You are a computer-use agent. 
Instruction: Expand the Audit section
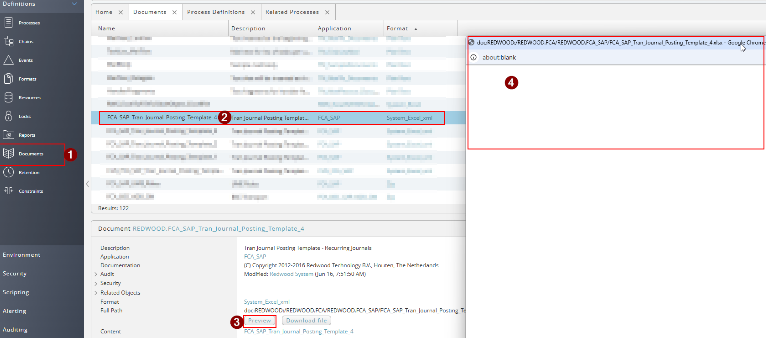coord(96,274)
